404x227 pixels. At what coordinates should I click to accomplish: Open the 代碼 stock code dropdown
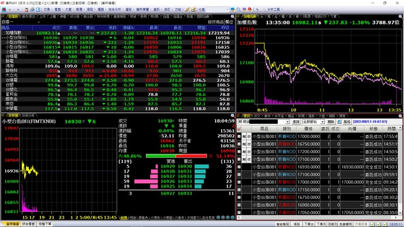pos(228,10)
